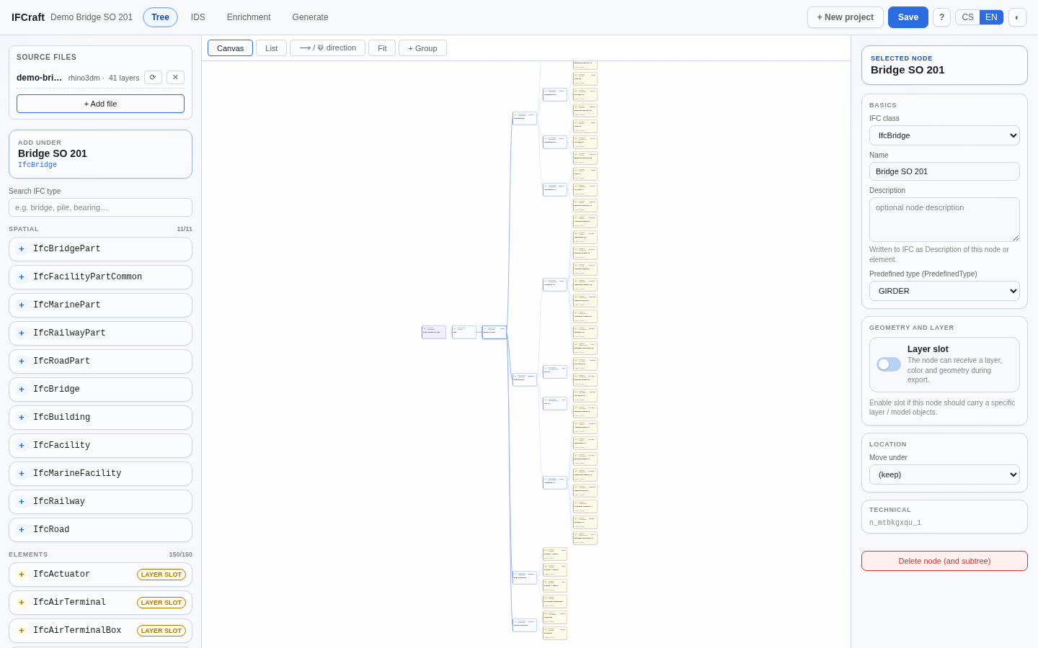Add IfcFacility using its plus icon
Image resolution: width=1038 pixels, height=648 pixels.
tap(22, 446)
